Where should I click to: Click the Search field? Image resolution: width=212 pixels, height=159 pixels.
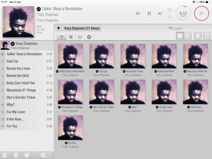point(178,29)
